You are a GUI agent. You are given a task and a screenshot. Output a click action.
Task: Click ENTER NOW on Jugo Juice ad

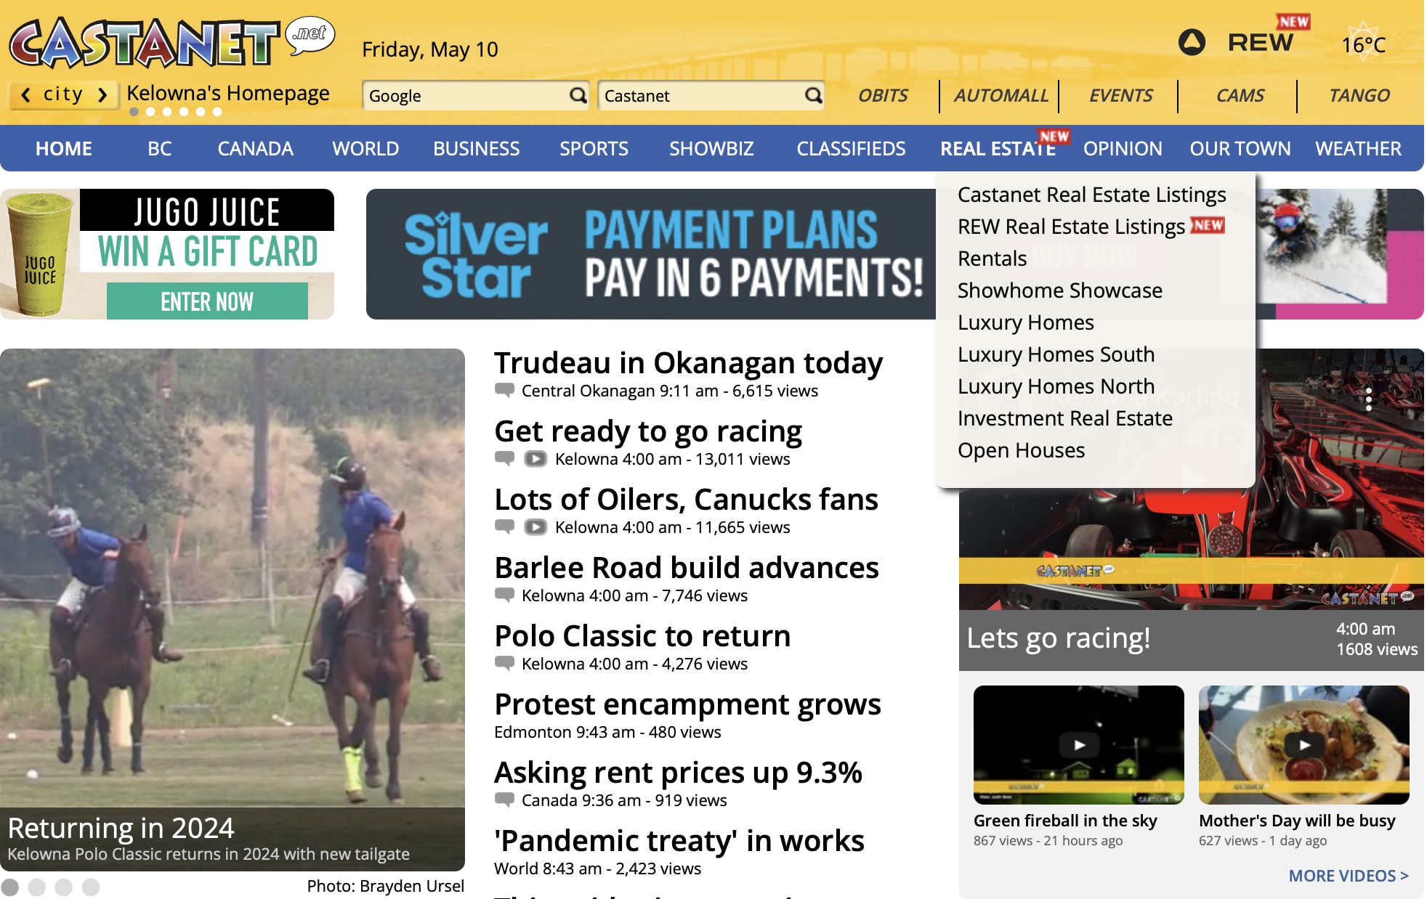(207, 301)
